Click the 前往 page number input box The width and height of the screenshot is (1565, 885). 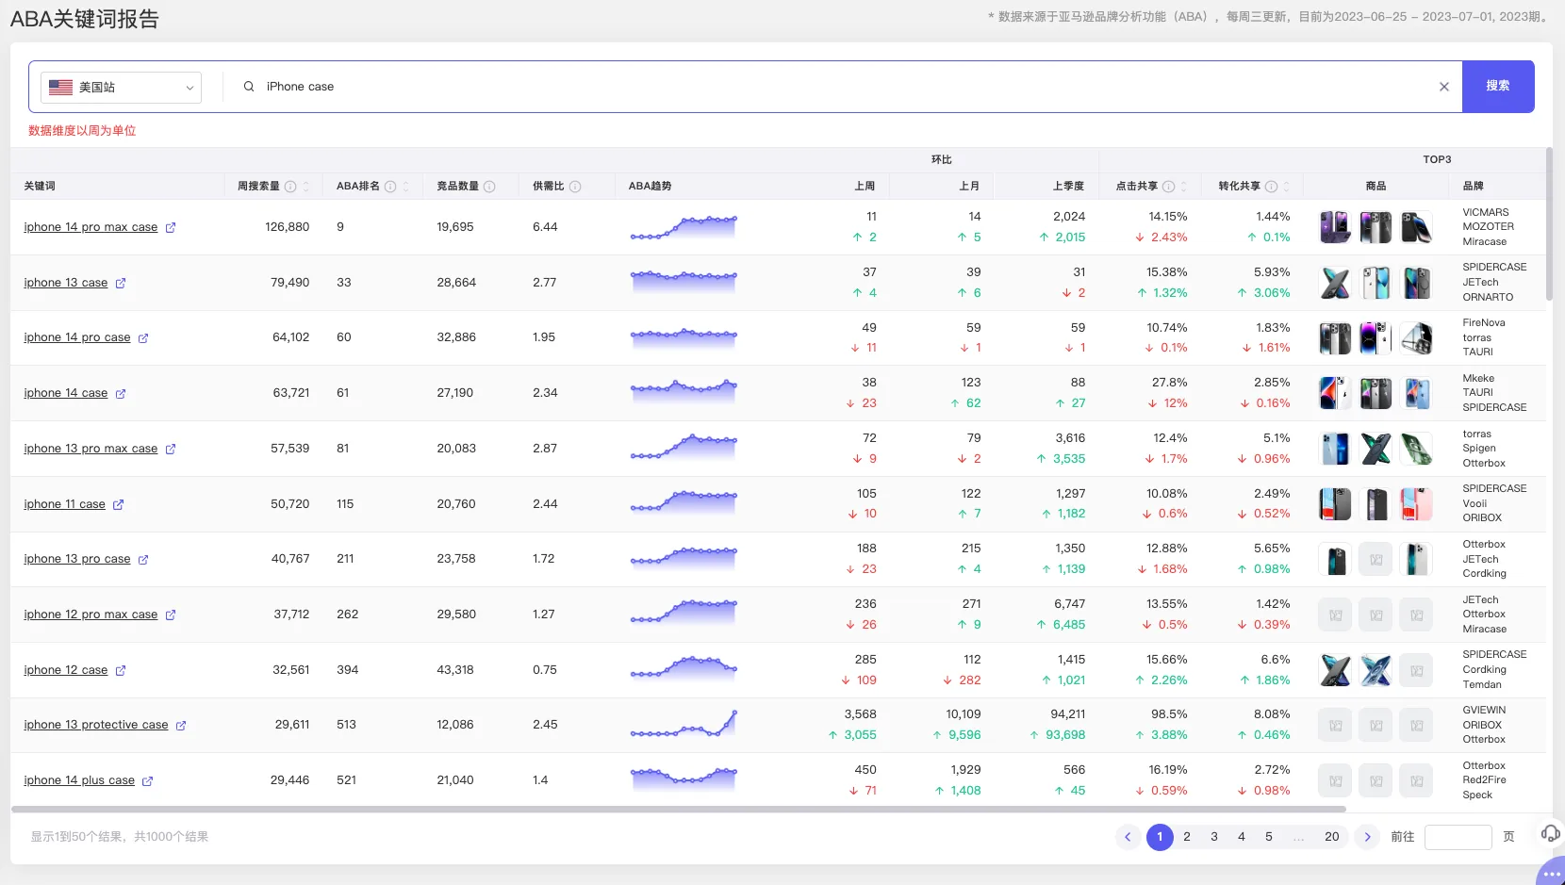coord(1458,837)
